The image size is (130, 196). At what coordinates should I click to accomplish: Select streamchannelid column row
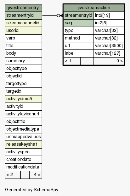[23, 23]
